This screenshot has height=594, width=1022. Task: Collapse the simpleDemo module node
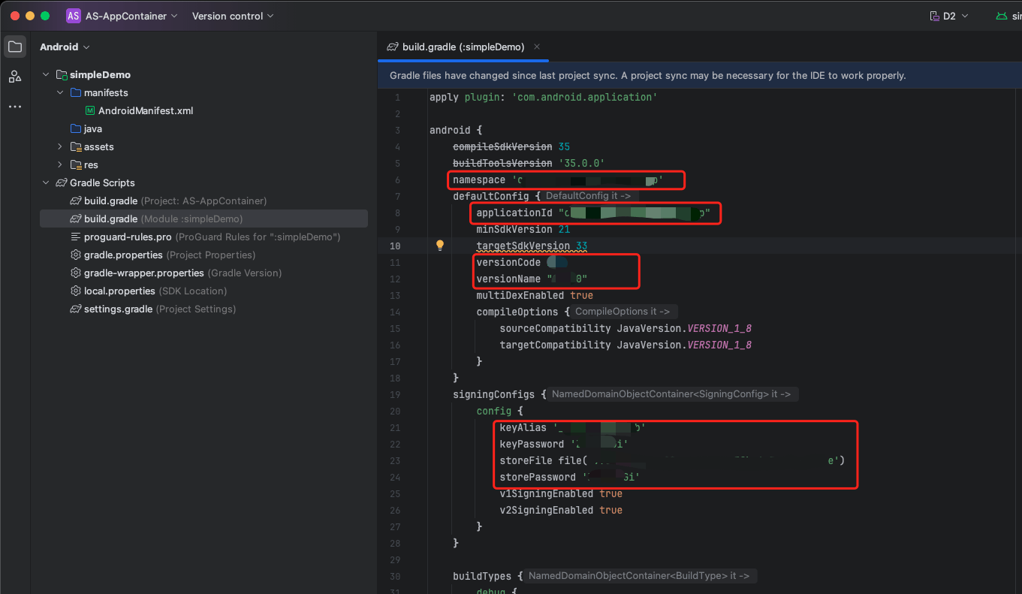point(46,74)
